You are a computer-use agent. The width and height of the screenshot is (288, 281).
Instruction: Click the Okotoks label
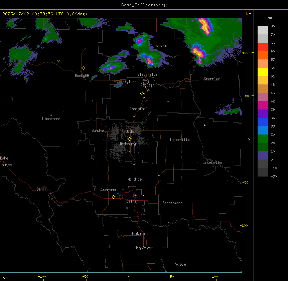coord(138,234)
